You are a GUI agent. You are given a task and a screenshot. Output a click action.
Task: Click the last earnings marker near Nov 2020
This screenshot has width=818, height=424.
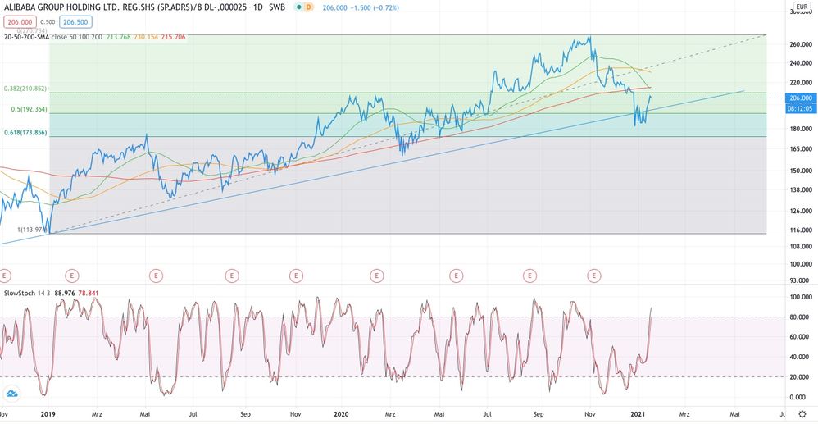click(594, 276)
